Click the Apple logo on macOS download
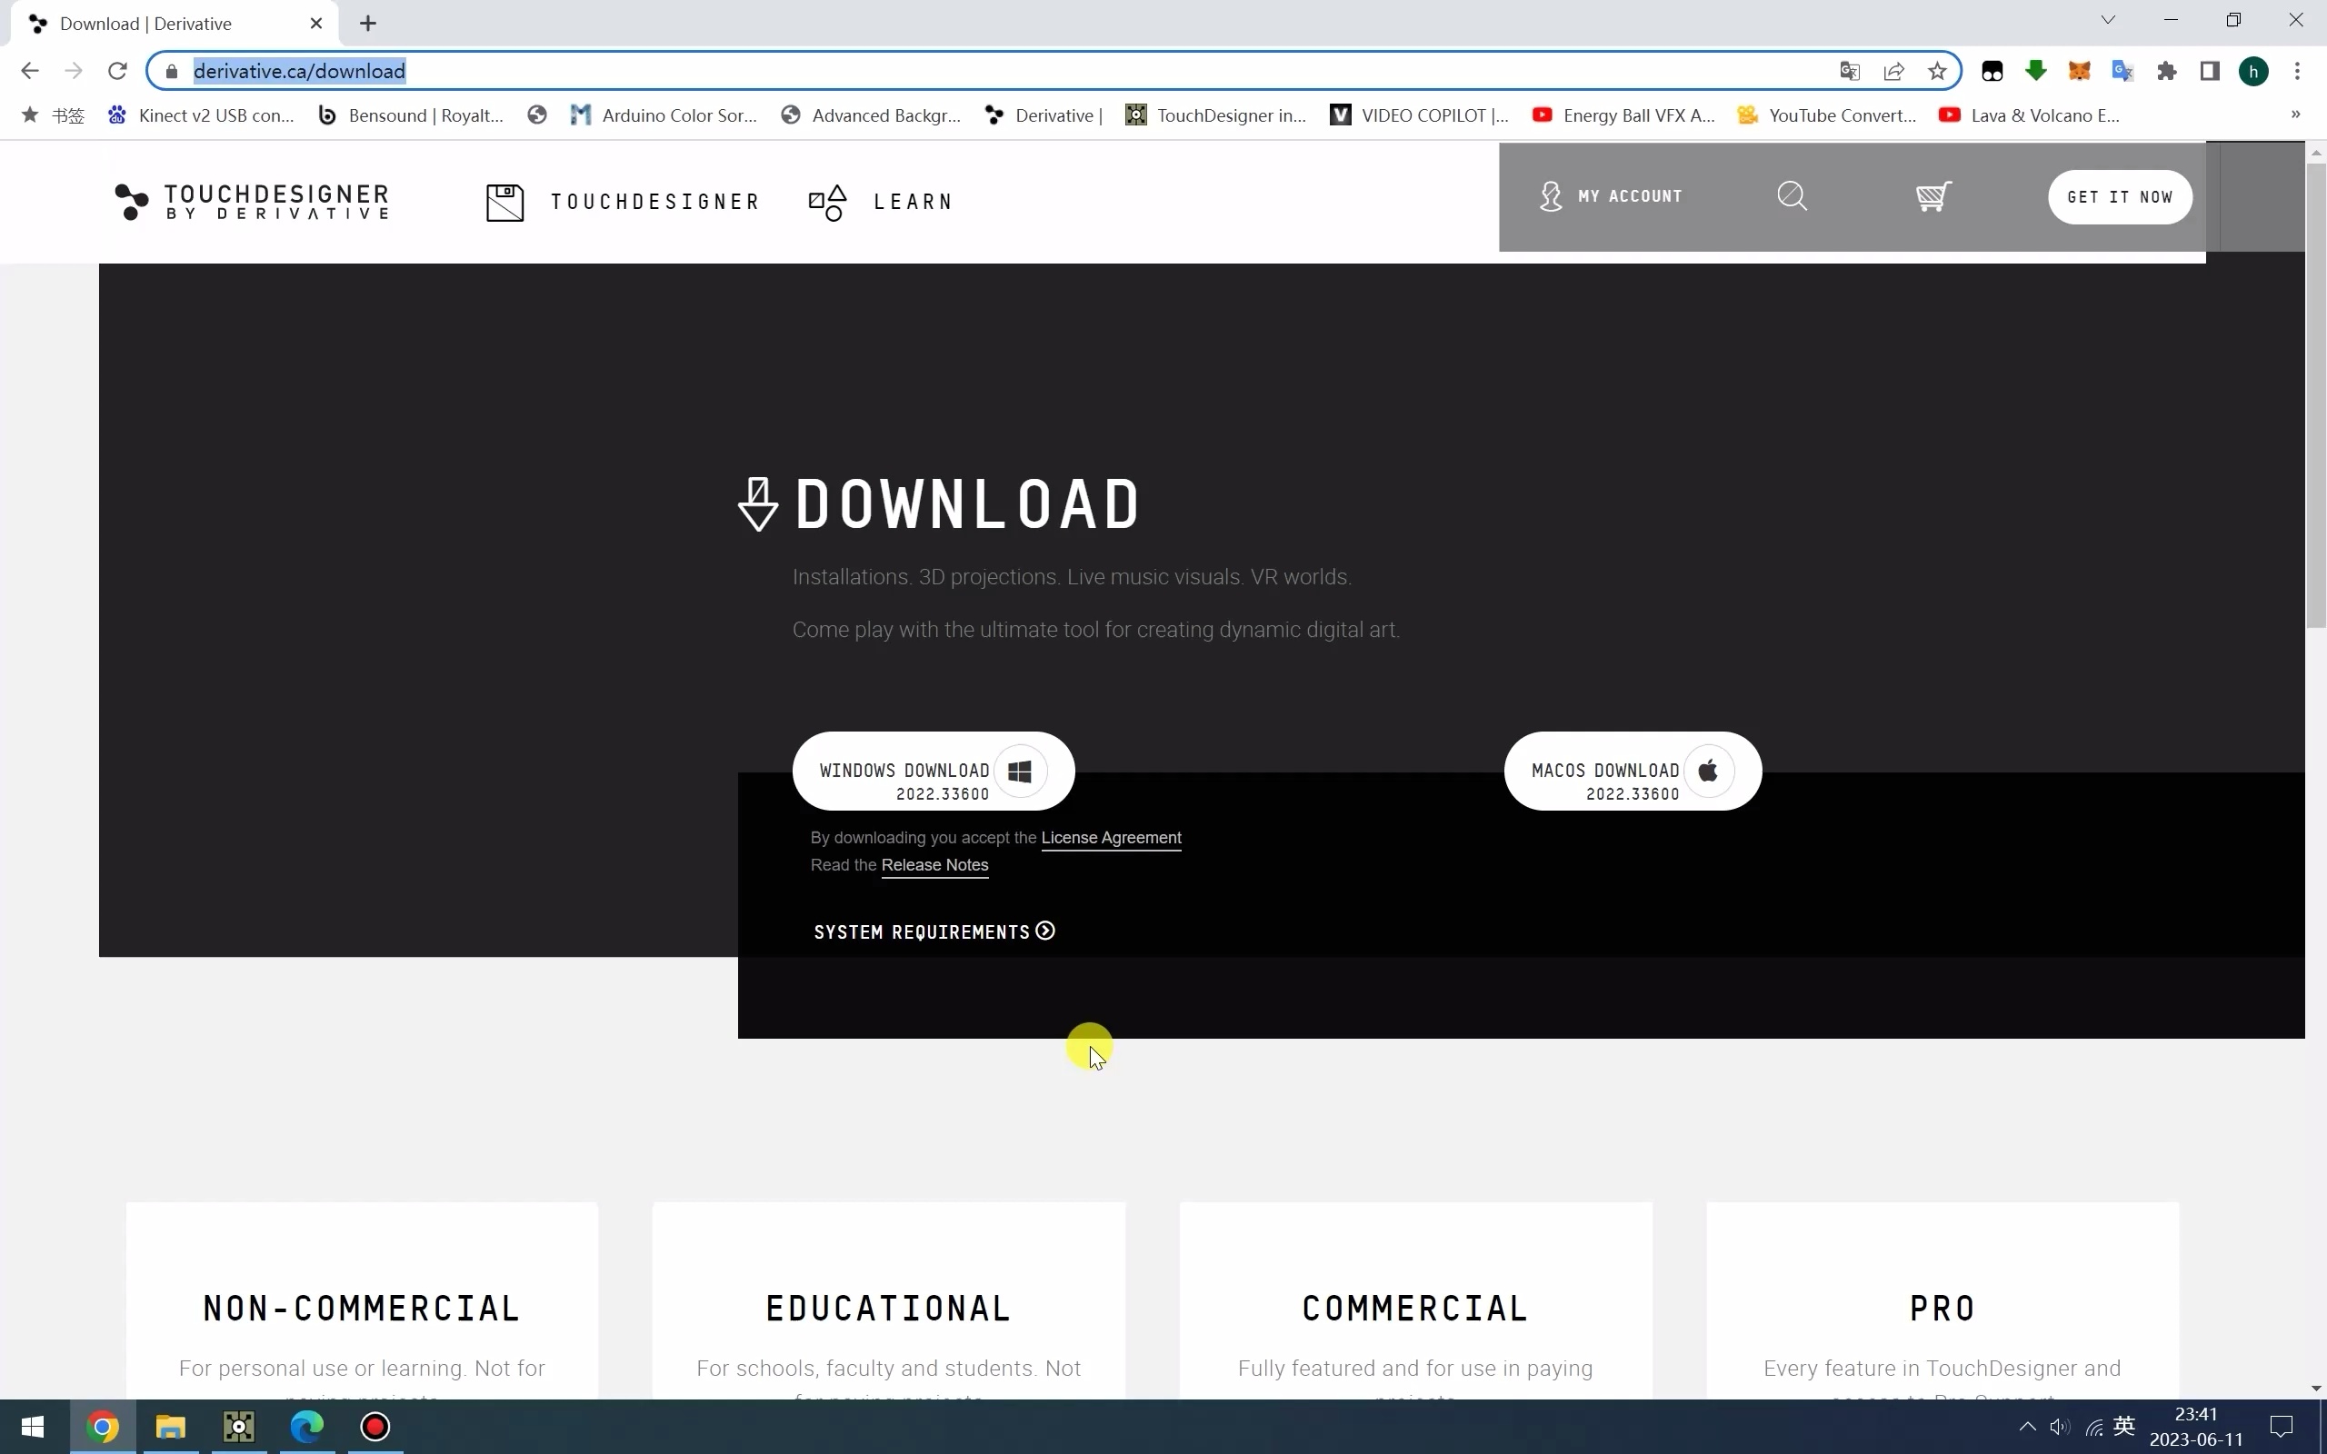Screen dimensions: 2327x1454 (x=1709, y=772)
